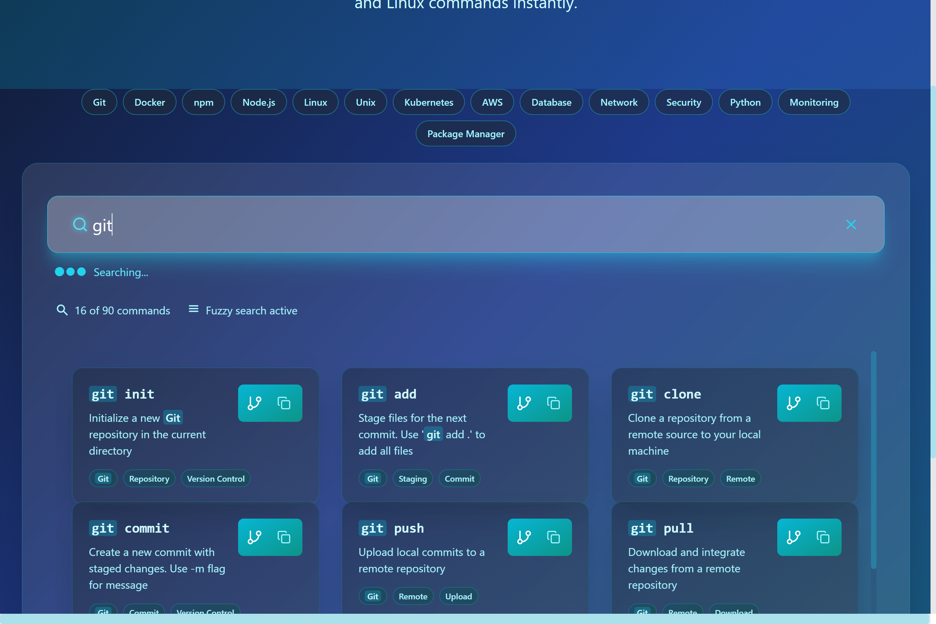Click the fuzzy search list icon
This screenshot has width=936, height=624.
(x=193, y=309)
